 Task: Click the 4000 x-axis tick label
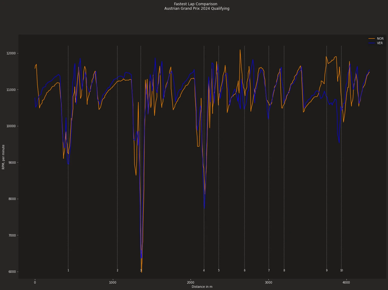(346, 283)
